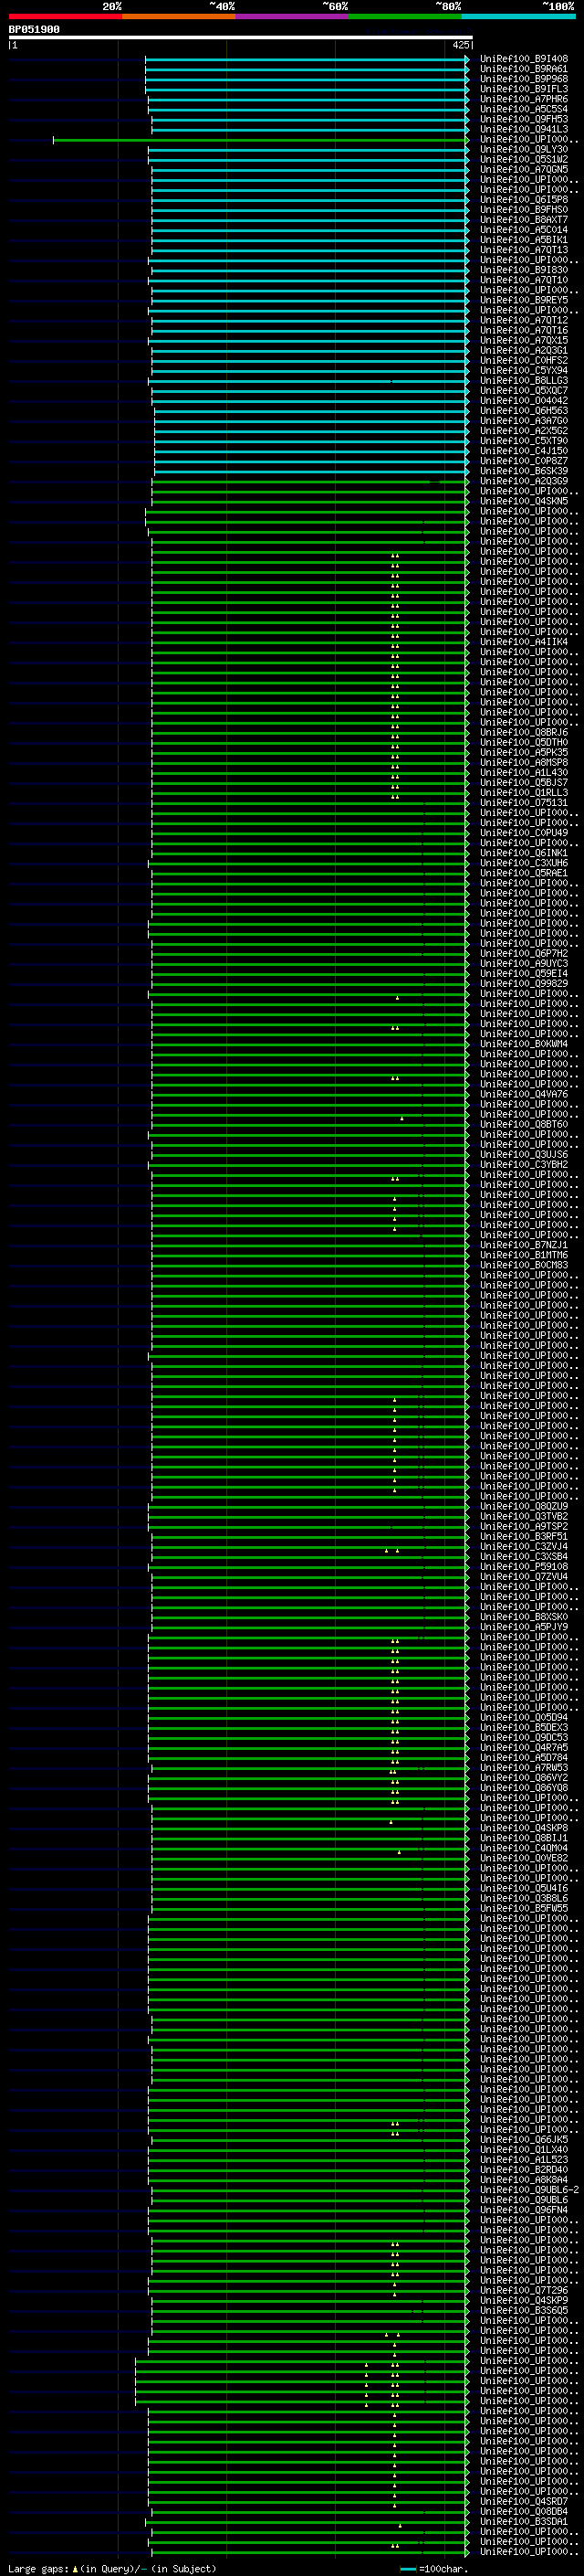Select the UniRef100_A2Q3G9 label
Image resolution: width=584 pixels, height=2576 pixels.
524,481
